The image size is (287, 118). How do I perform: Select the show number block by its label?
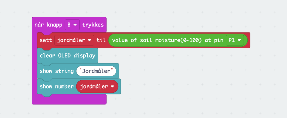pyautogui.click(x=56, y=87)
